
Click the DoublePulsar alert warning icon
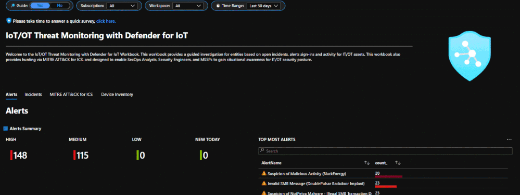[x=264, y=183]
